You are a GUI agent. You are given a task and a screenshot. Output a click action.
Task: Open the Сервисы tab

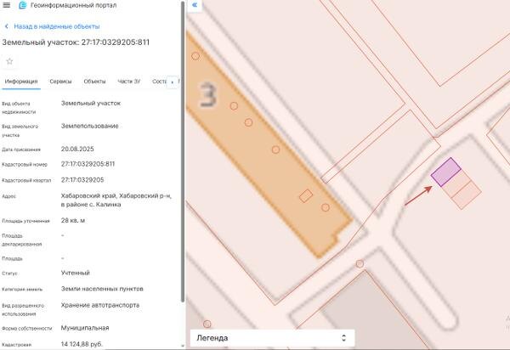tap(60, 82)
